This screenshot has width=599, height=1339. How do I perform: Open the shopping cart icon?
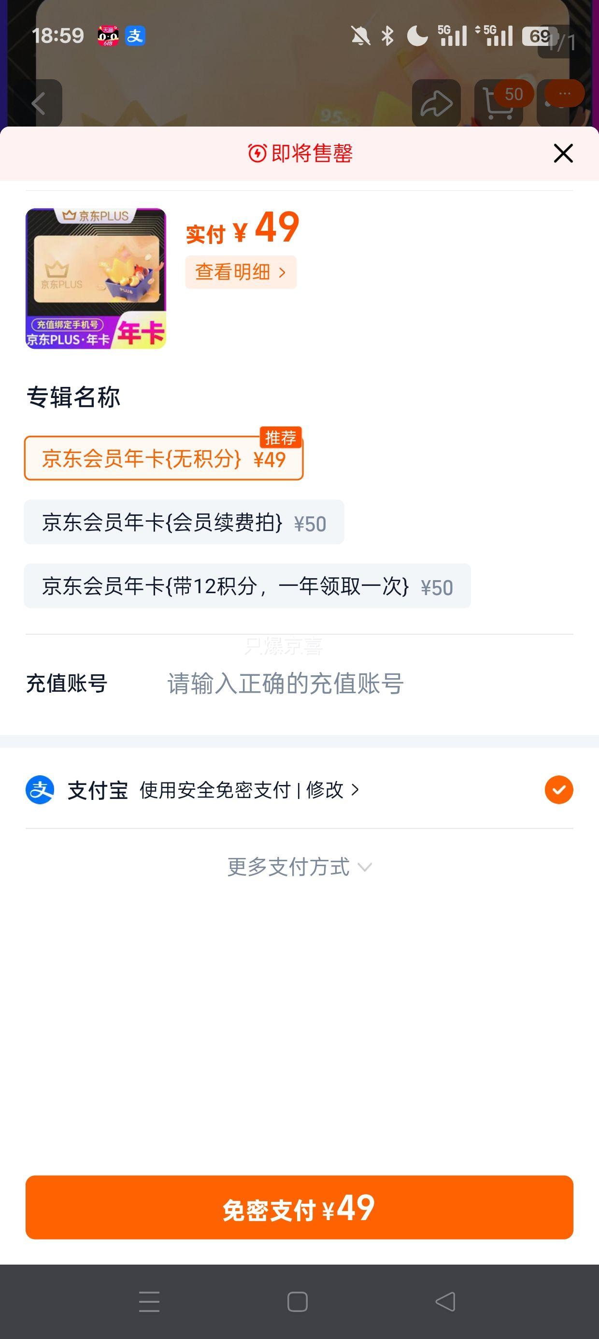[x=498, y=103]
